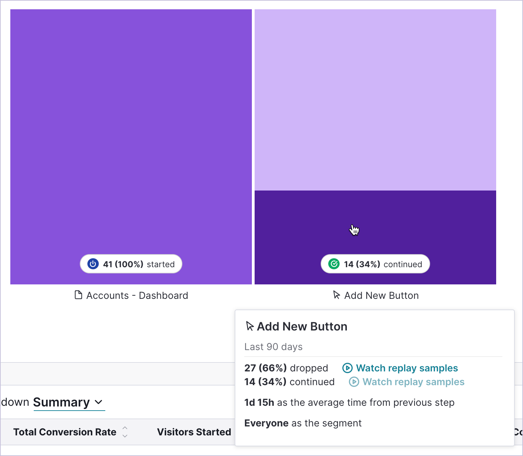Click the Accounts - Dashboard step label
523x456 pixels.
(137, 295)
